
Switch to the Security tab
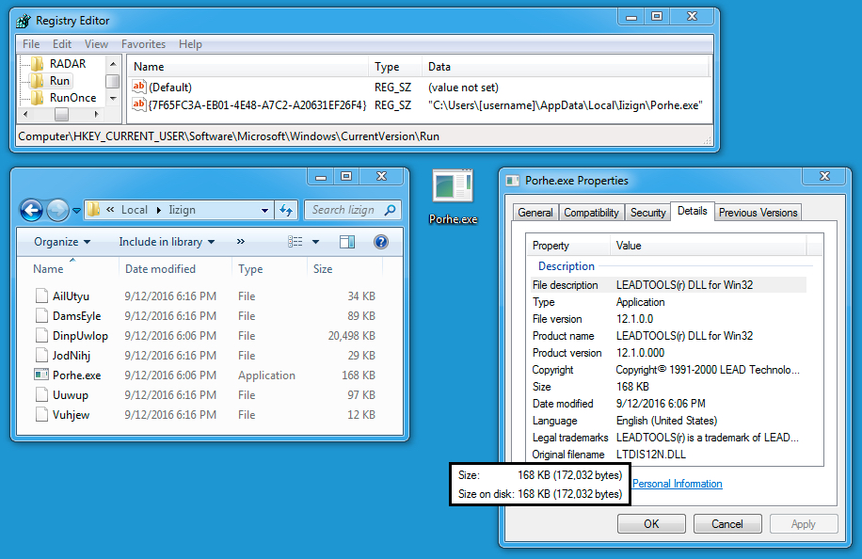pos(647,213)
